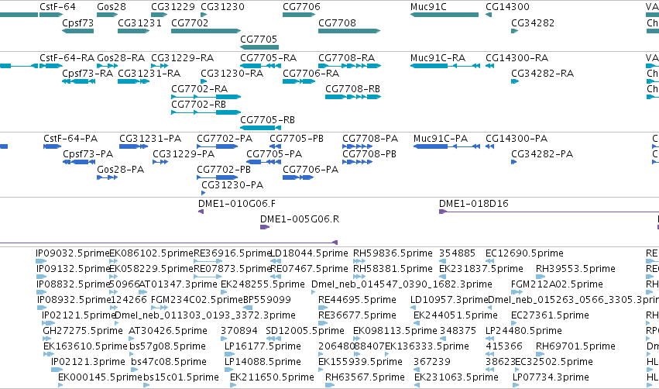Click the RH69701.5prime label

[x=575, y=346]
